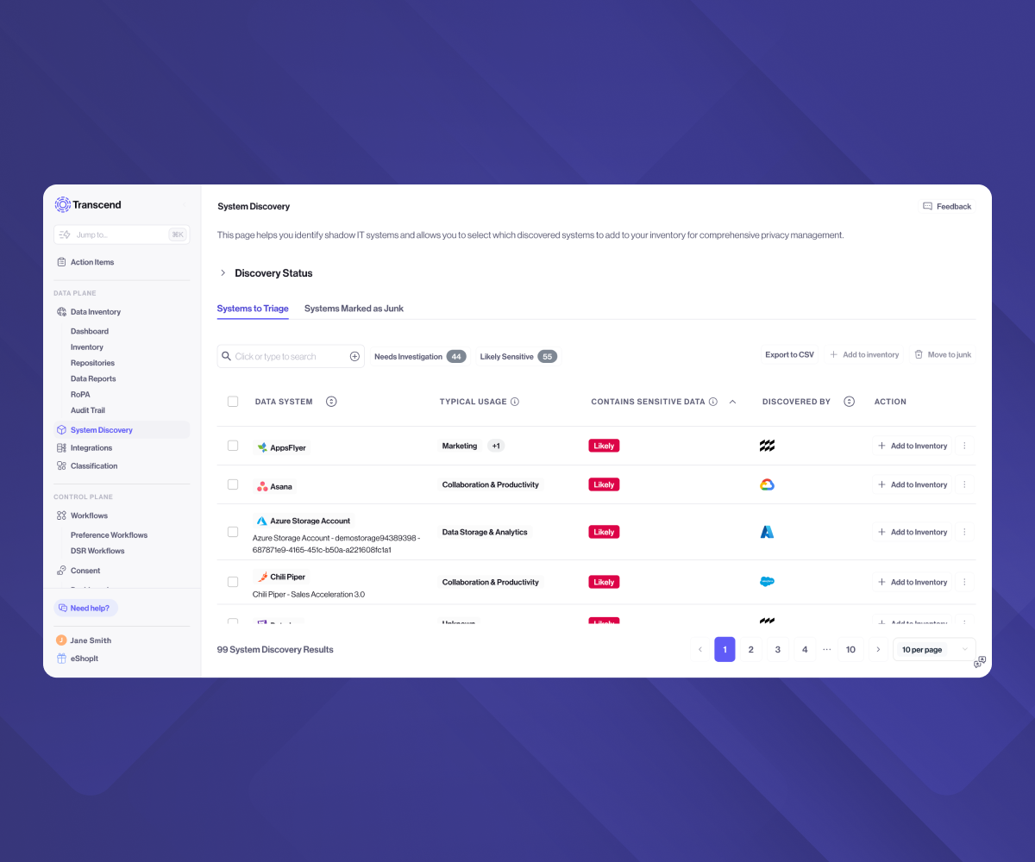Go to previous page arrow
Screen dimensions: 1035x862
pyautogui.click(x=700, y=649)
